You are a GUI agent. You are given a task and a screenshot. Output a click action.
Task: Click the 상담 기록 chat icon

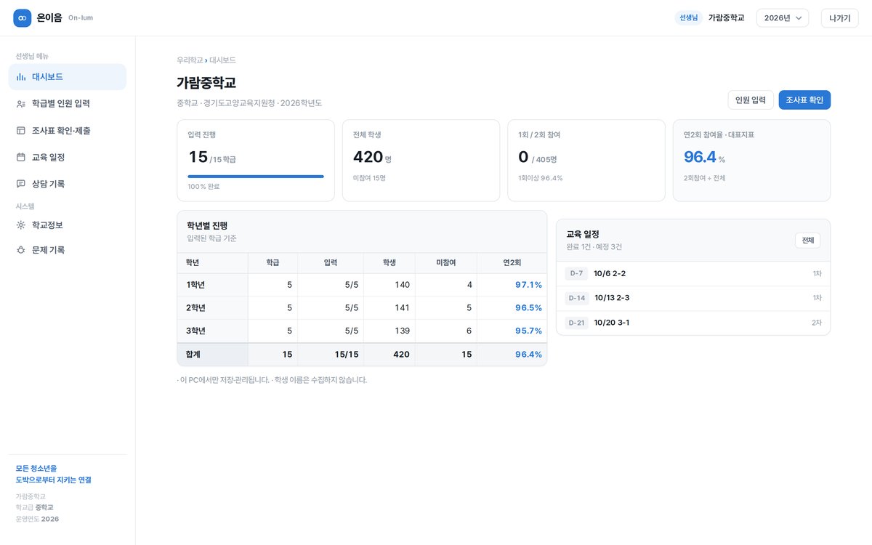point(21,184)
